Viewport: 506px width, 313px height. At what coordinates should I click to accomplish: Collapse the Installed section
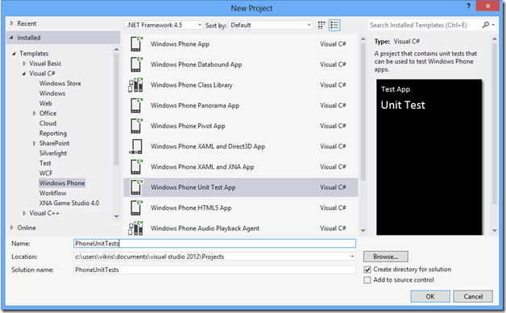[x=11, y=38]
